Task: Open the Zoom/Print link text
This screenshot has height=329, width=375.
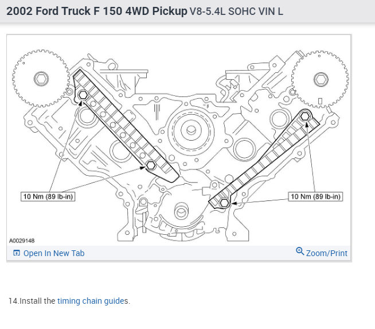Action: point(326,253)
